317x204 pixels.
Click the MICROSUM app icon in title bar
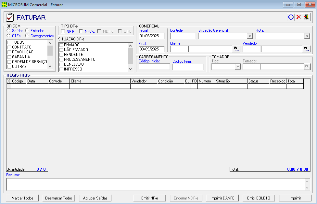[x=4, y=5]
